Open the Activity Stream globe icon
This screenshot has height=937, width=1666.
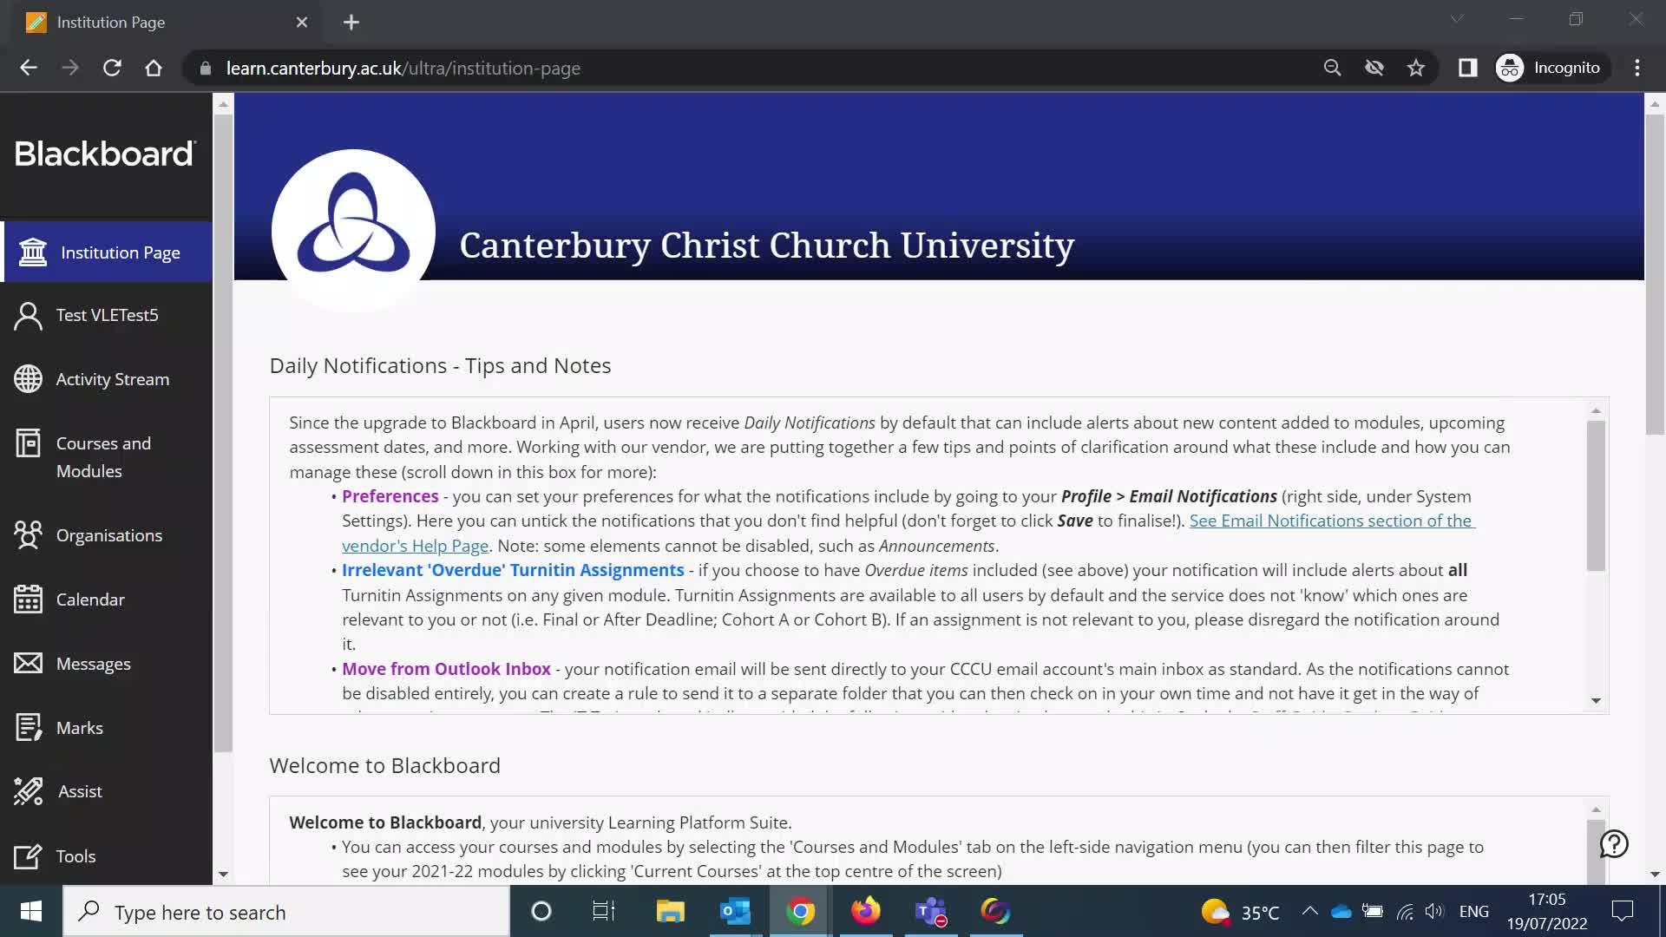pos(28,379)
